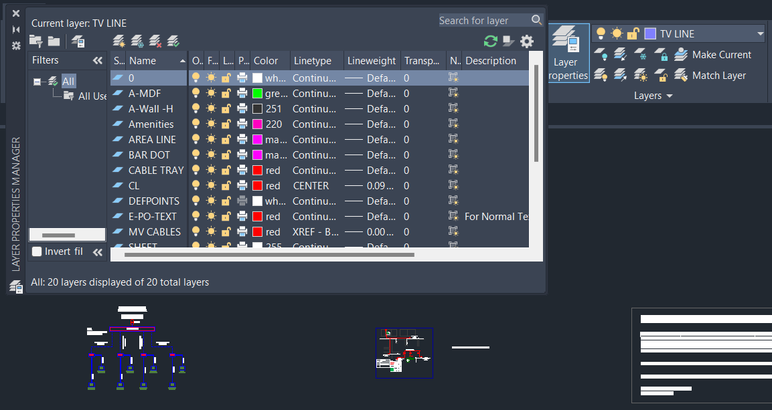The height and width of the screenshot is (410, 772).
Task: Click the Make Current button
Action: 722,55
